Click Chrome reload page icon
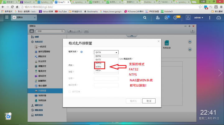Viewport: 224px width, 125px height. tap(12, 7)
